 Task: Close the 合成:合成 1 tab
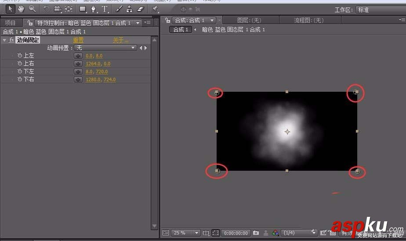[x=219, y=20]
